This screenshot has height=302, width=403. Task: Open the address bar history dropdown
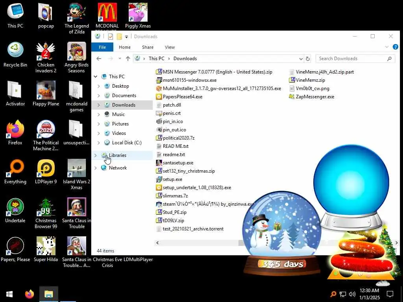pyautogui.click(x=301, y=59)
